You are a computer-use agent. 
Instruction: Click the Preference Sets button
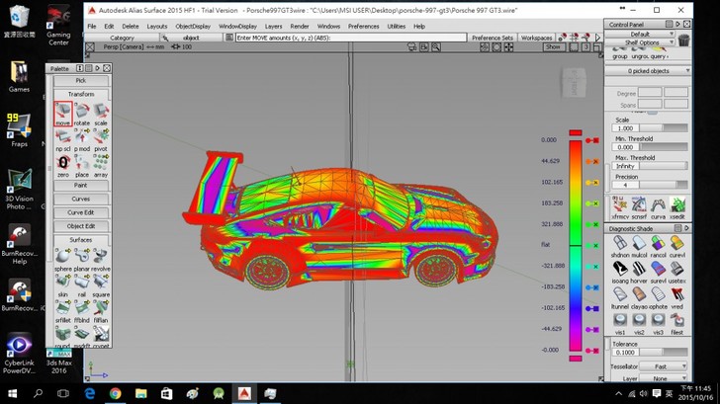pyautogui.click(x=493, y=38)
